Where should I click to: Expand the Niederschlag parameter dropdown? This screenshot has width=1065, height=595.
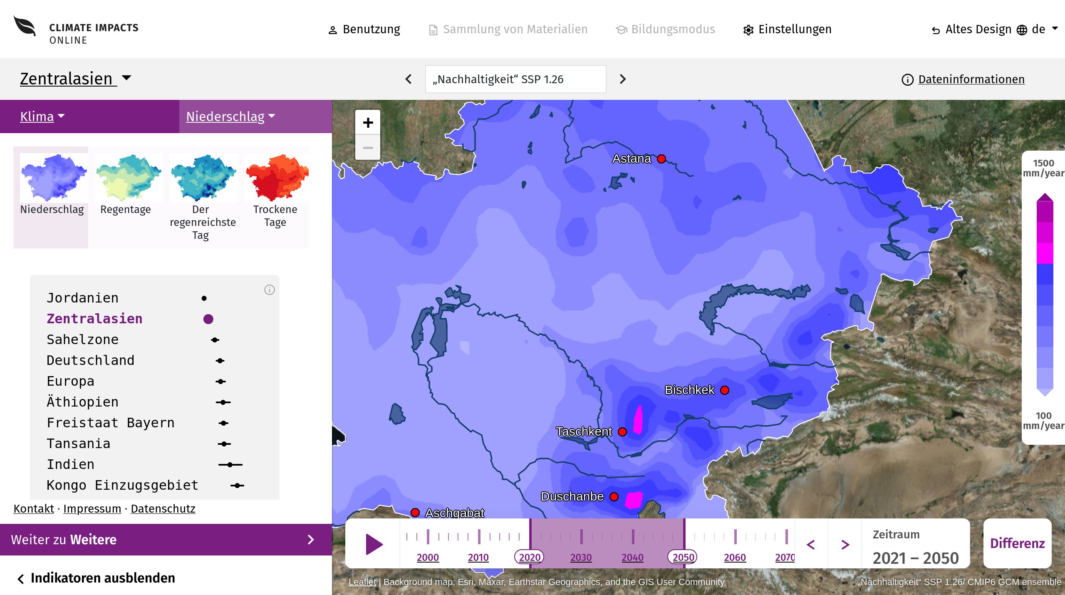(231, 117)
